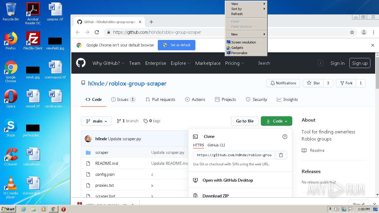
Task: Select the GitHub CLI clone tab
Action: 216,145
